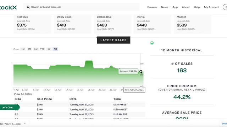Open the Utility Black product card
Image resolution: width=227 pixels, height=127 pixels.
pyautogui.click(x=72, y=24)
